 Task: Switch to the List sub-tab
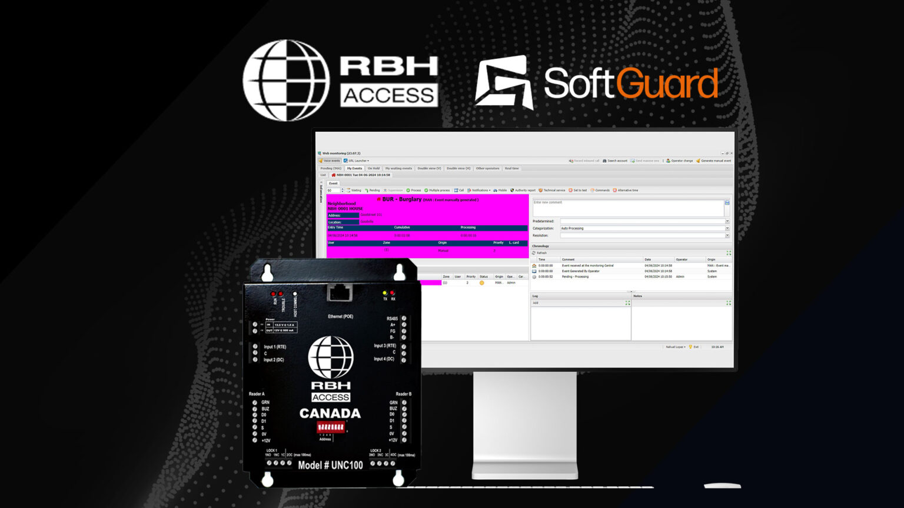[323, 175]
